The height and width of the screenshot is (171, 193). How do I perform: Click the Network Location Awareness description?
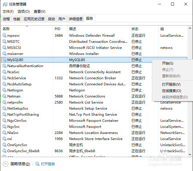[x=93, y=133]
